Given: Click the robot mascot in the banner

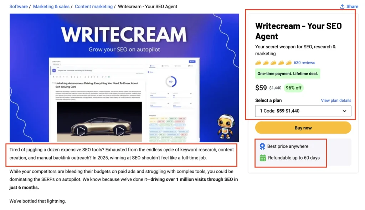Looking at the screenshot, I should click(225, 126).
